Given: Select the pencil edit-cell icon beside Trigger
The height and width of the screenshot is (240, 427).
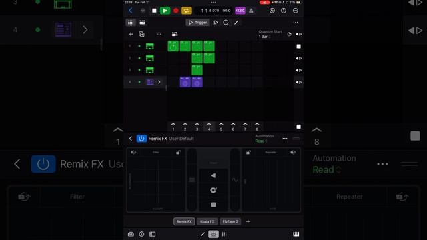Looking at the screenshot, I should click(x=236, y=22).
